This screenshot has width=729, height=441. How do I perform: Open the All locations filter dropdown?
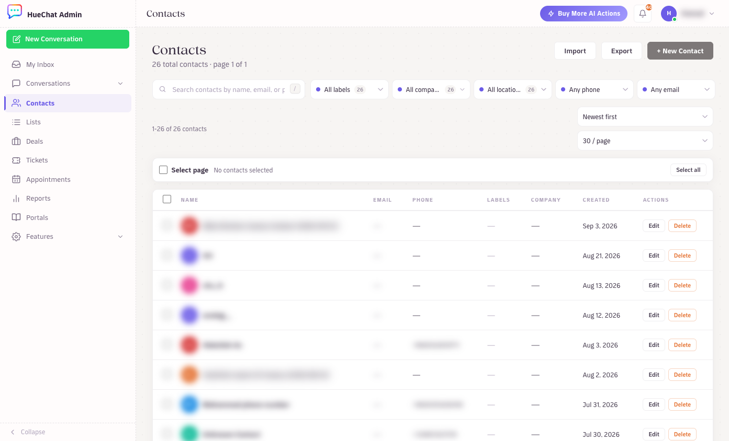pyautogui.click(x=513, y=89)
